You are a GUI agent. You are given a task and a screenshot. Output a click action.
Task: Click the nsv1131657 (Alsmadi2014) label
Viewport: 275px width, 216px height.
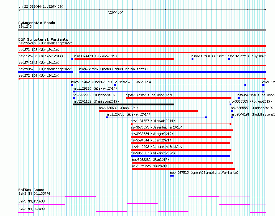tap(153, 121)
